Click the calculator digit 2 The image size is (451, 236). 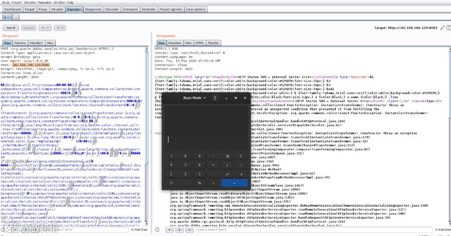tap(185, 174)
